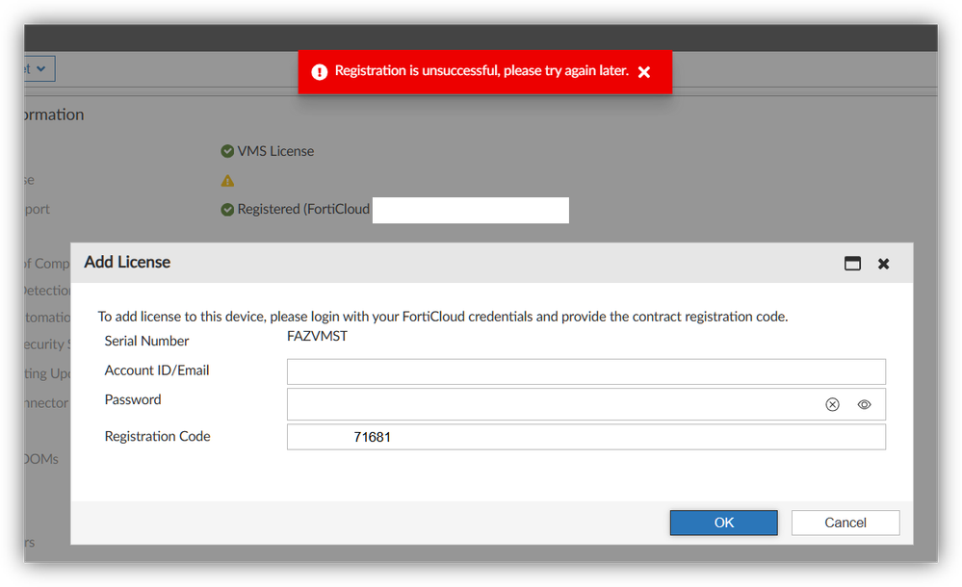Viewport: 962px width, 587px height.
Task: Open the dropdown in the top-left toolbar
Action: [x=39, y=69]
